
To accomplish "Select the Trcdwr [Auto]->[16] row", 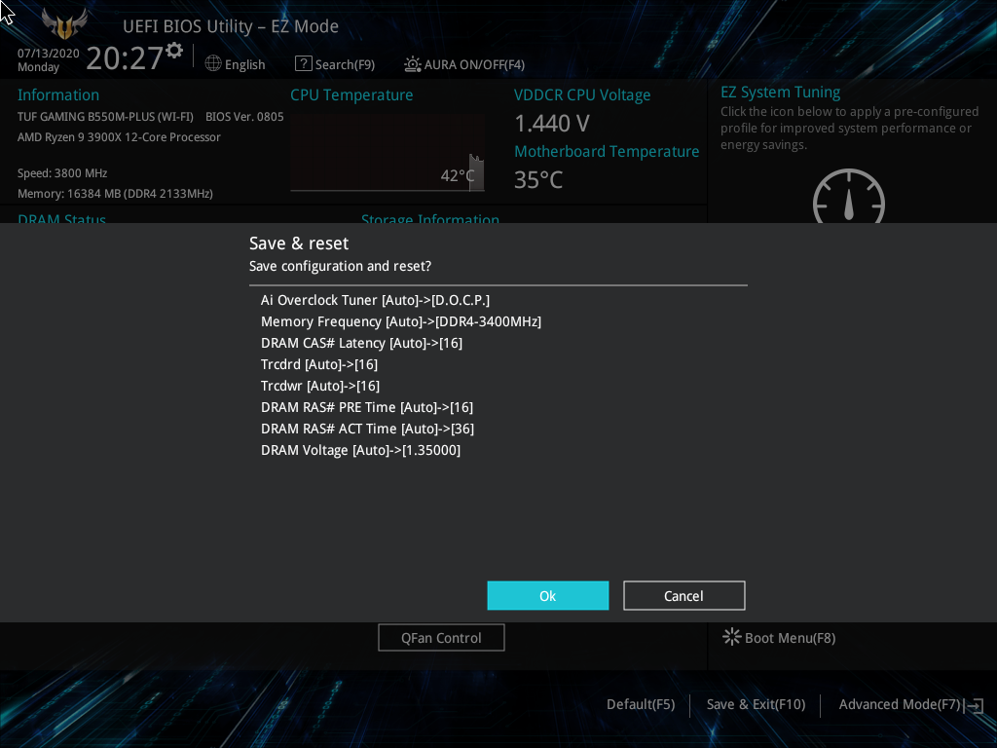I will [320, 386].
